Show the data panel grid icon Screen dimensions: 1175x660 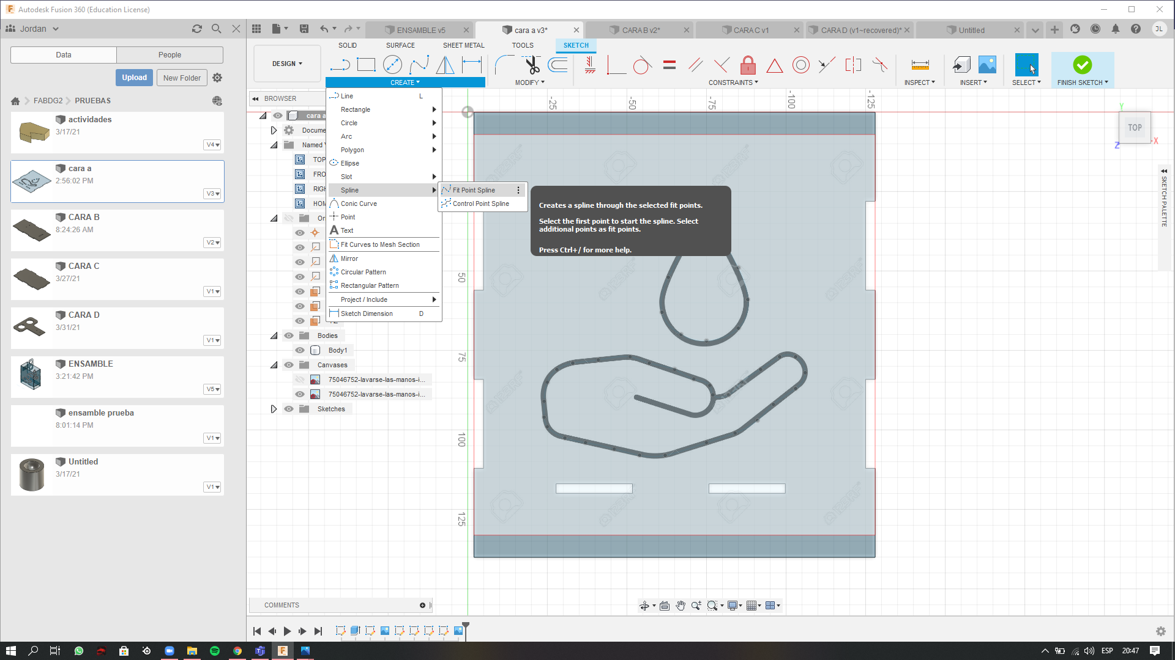tap(256, 29)
